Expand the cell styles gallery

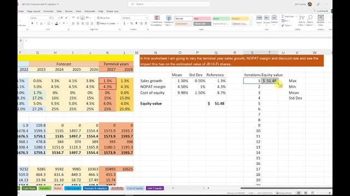pos(250,24)
